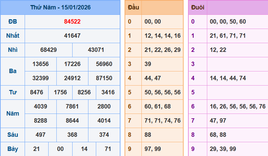Select the special prize number 84522
Screen dimensions: 268x156
coord(72,22)
